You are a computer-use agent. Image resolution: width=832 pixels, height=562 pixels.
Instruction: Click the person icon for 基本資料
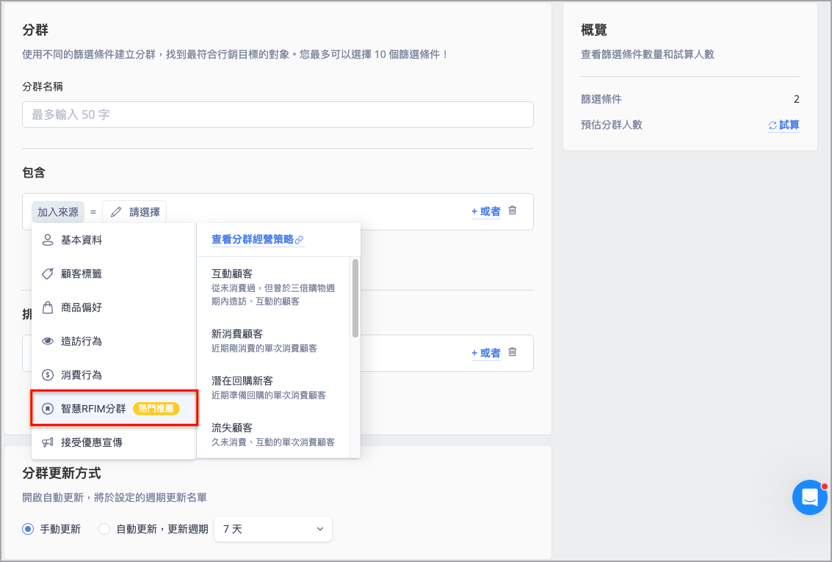pos(48,240)
